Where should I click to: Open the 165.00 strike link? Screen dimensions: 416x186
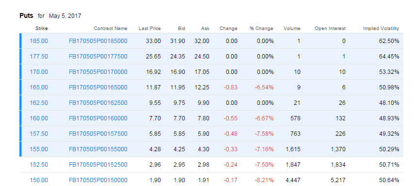39,87
